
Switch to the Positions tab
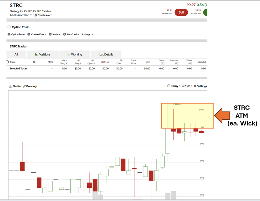pos(43,54)
